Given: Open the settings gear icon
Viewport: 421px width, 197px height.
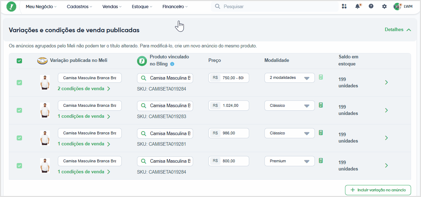Looking at the screenshot, I should pos(384,6).
